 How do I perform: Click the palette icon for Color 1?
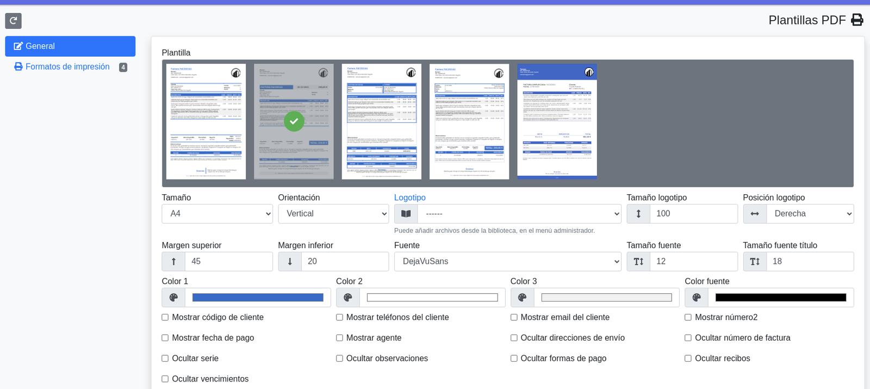(173, 298)
